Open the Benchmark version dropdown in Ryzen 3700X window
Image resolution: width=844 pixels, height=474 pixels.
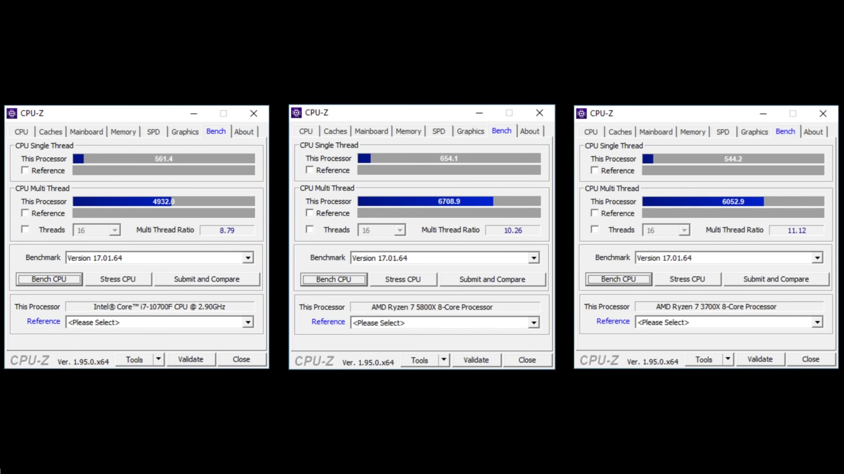[817, 258]
